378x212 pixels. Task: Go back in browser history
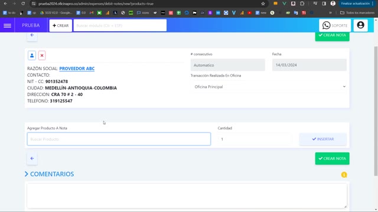click(5, 4)
